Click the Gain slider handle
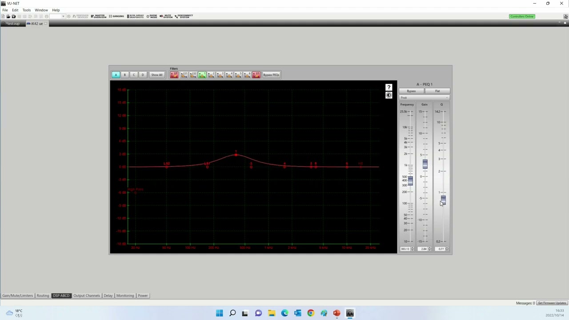569x320 pixels. tap(425, 164)
